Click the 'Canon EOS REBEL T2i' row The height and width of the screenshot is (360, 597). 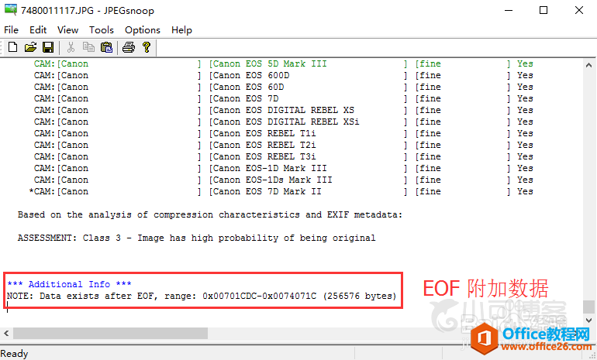click(283, 145)
